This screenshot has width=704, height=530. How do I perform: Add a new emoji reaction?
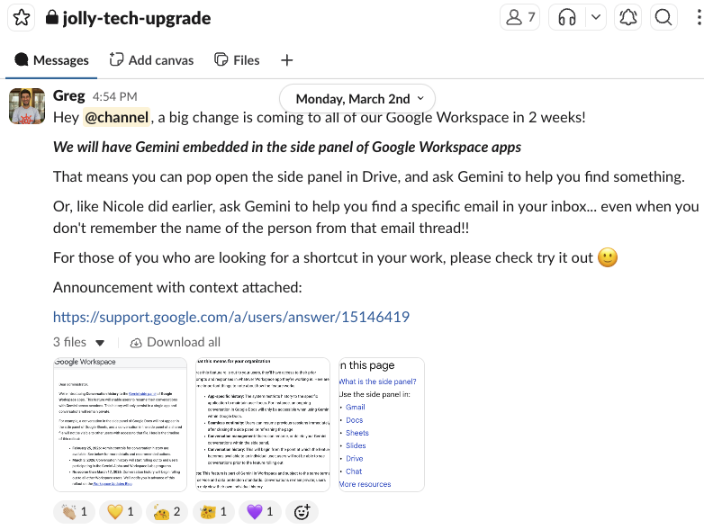[302, 512]
